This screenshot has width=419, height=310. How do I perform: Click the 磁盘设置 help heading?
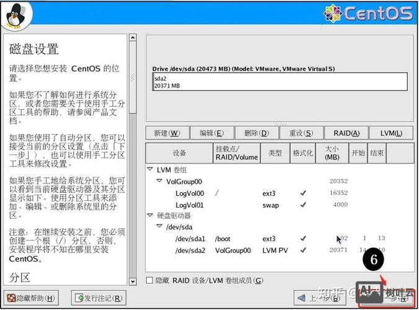pyautogui.click(x=33, y=49)
